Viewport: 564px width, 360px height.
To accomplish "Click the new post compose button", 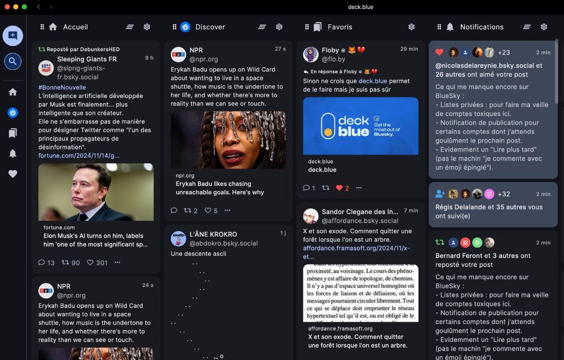I will [x=12, y=35].
